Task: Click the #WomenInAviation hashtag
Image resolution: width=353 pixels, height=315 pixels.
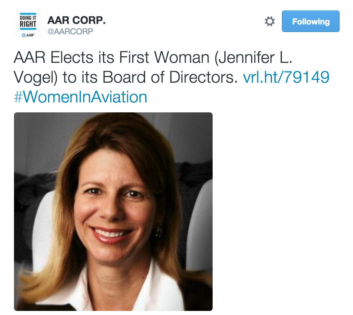Action: pos(81,97)
